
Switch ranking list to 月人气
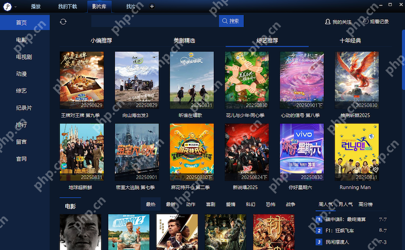point(345,204)
